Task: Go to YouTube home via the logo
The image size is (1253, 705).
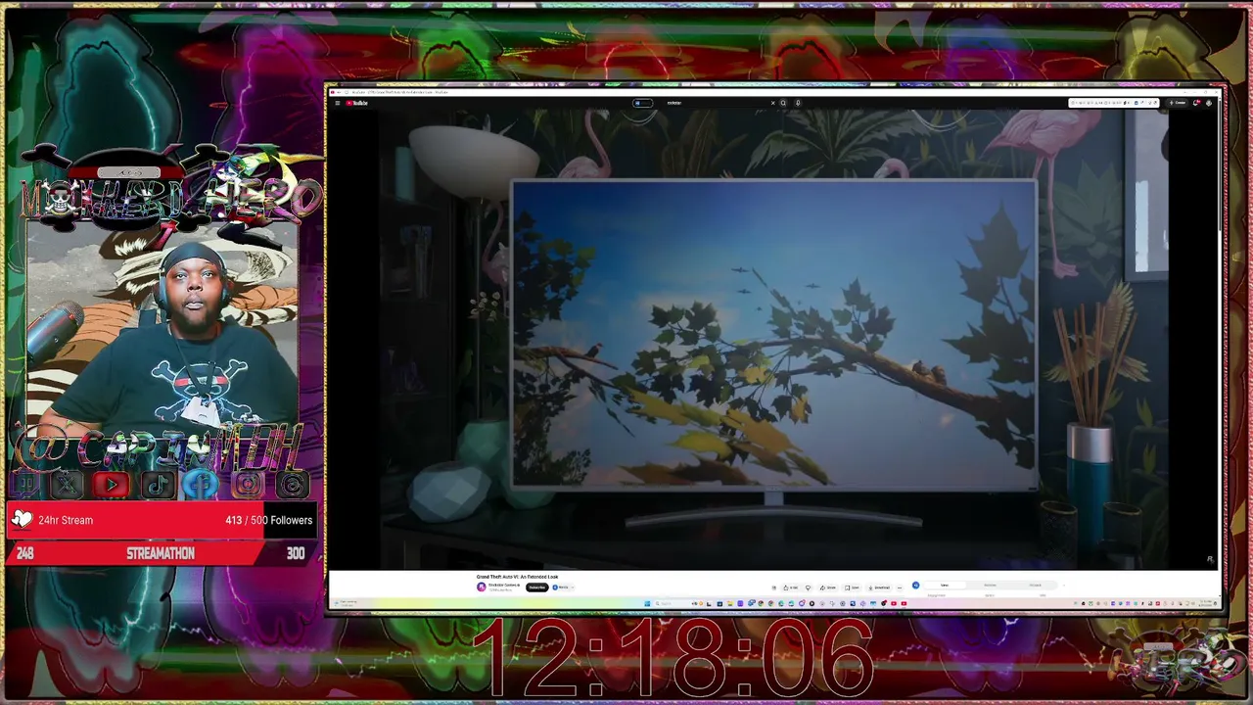Action: tap(356, 103)
